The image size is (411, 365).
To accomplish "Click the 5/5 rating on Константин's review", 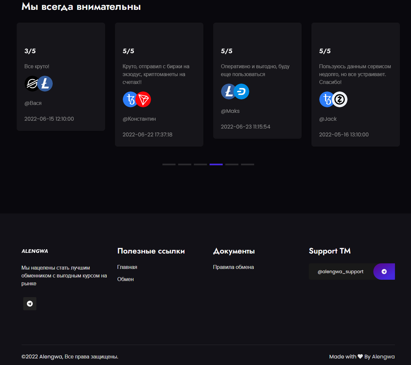I will coord(128,51).
